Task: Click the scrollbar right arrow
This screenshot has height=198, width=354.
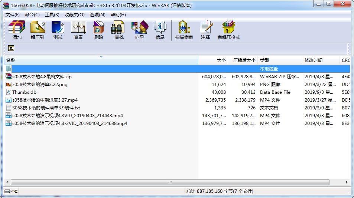Action: pyautogui.click(x=347, y=182)
